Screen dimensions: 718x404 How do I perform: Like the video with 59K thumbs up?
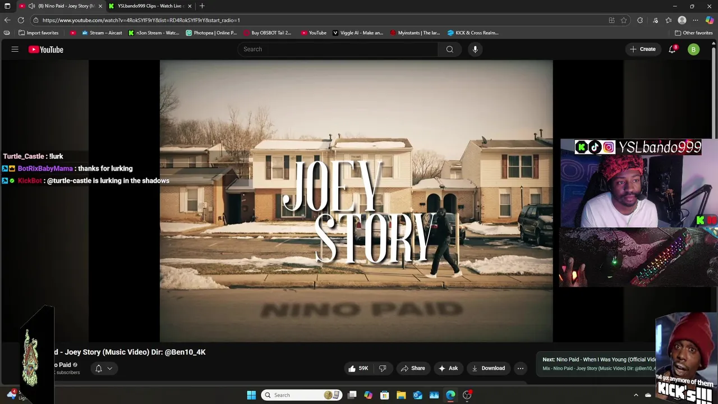coord(358,368)
